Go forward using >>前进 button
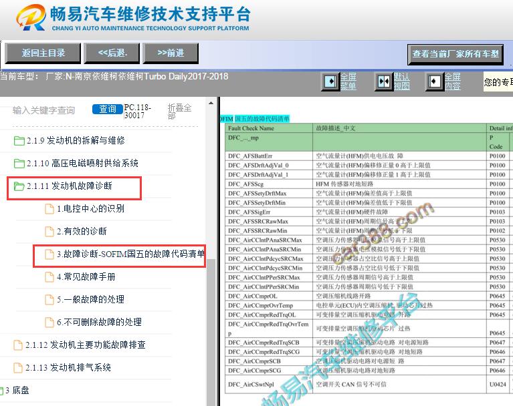513x406 pixels. [171, 53]
